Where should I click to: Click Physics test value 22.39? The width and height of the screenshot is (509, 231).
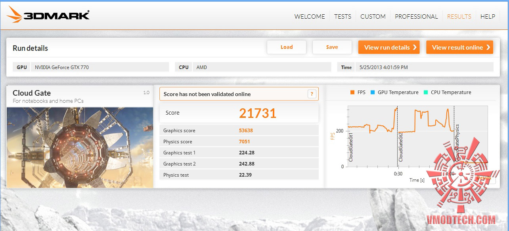(x=245, y=175)
